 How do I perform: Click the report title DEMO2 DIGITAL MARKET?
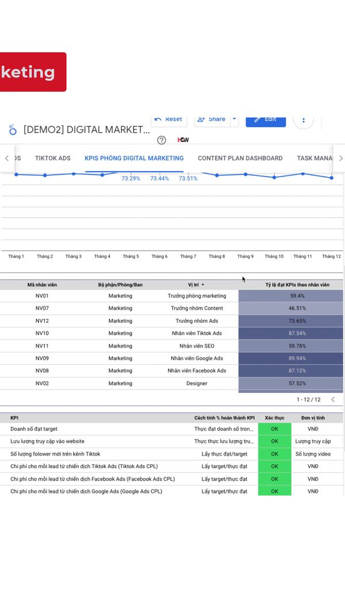point(86,130)
